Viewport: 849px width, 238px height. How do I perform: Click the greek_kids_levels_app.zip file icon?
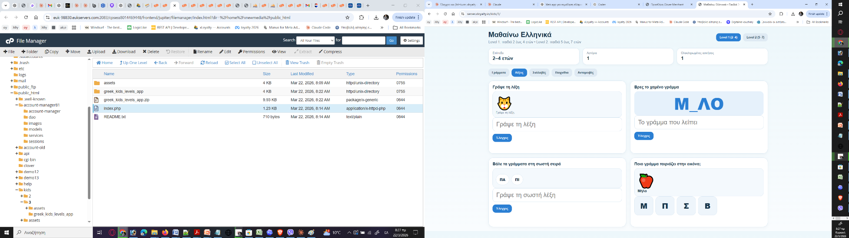pos(96,100)
